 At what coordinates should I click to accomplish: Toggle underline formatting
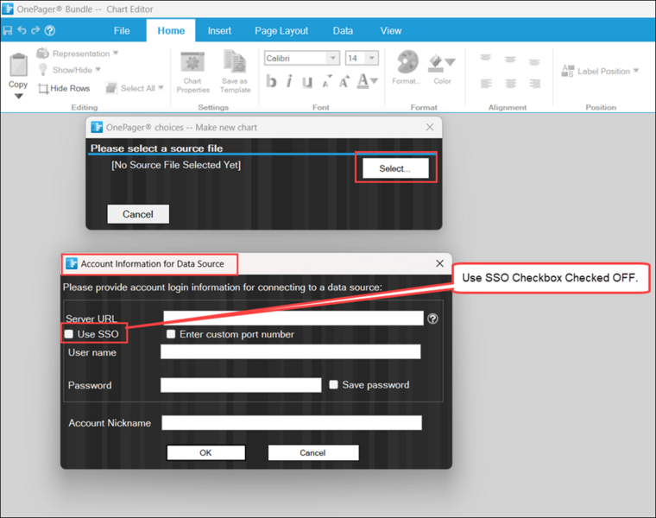click(x=307, y=82)
